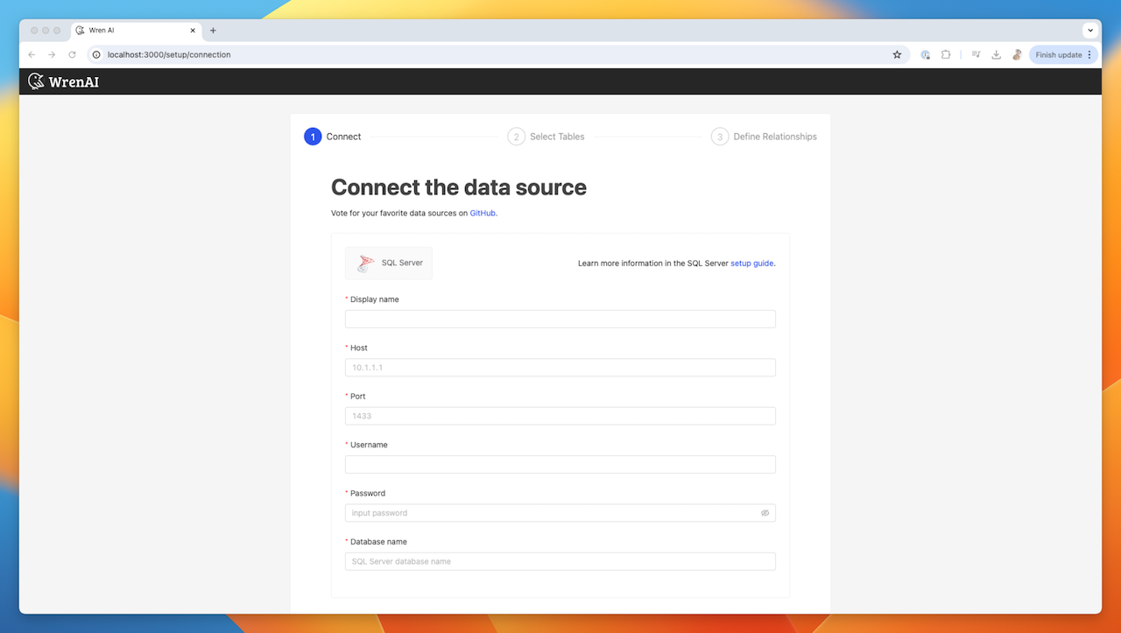
Task: Click step 1 Connect
Action: tap(333, 137)
